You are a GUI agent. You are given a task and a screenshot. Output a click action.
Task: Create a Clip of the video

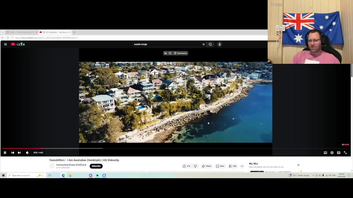(x=232, y=166)
